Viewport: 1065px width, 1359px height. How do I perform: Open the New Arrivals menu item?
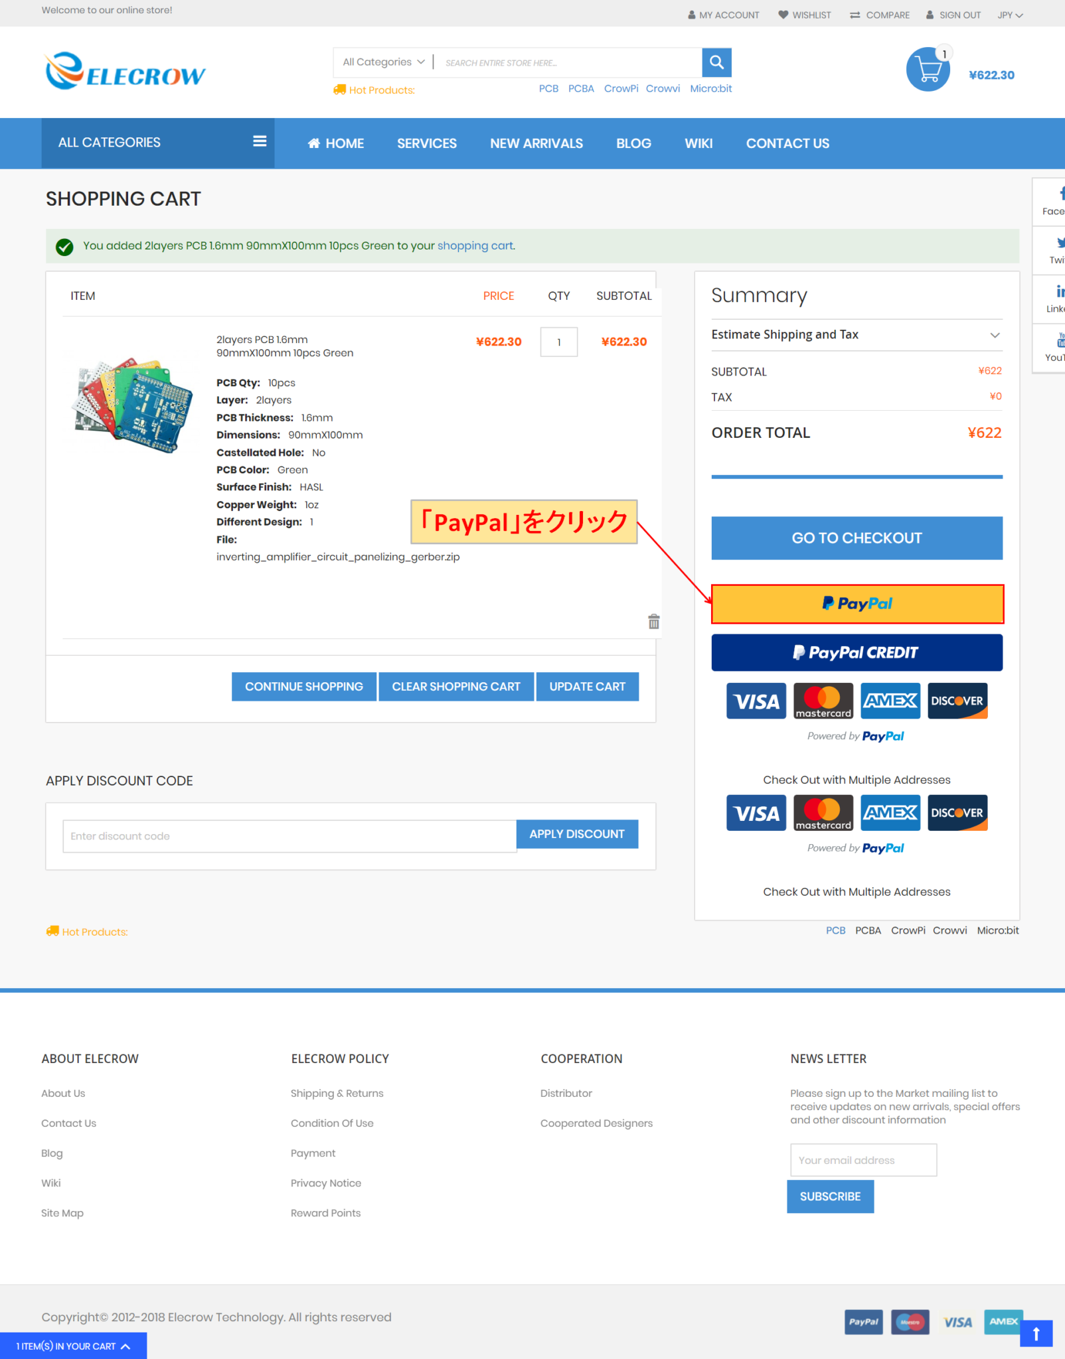pos(536,143)
